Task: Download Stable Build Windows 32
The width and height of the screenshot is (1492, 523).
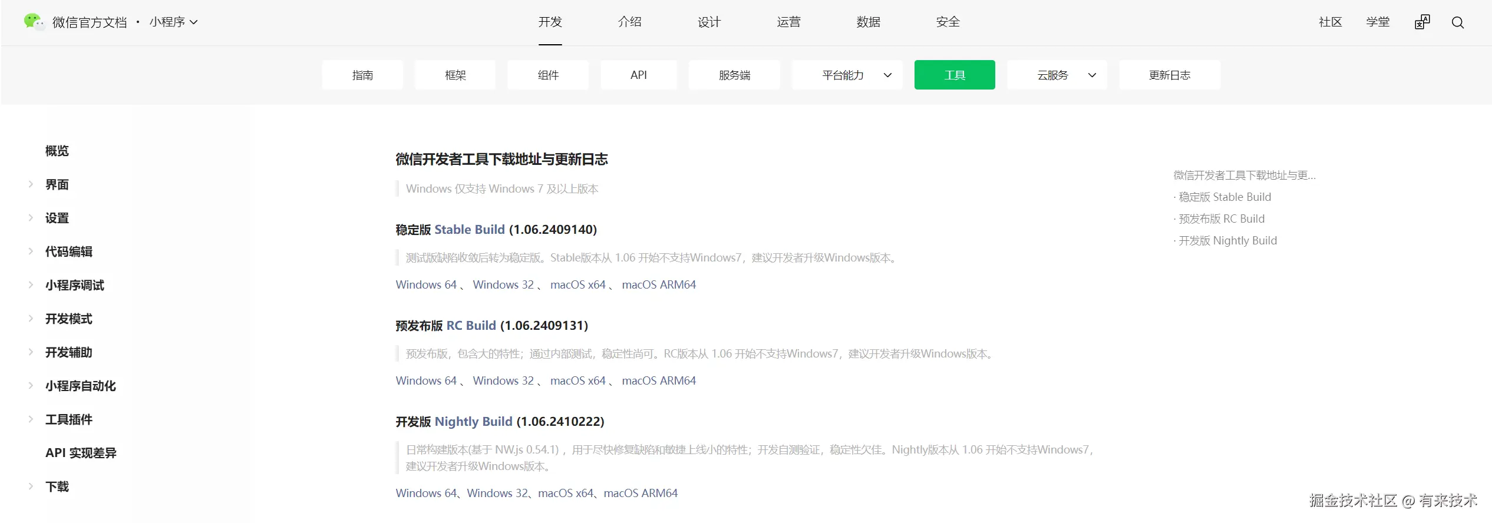Action: [503, 284]
